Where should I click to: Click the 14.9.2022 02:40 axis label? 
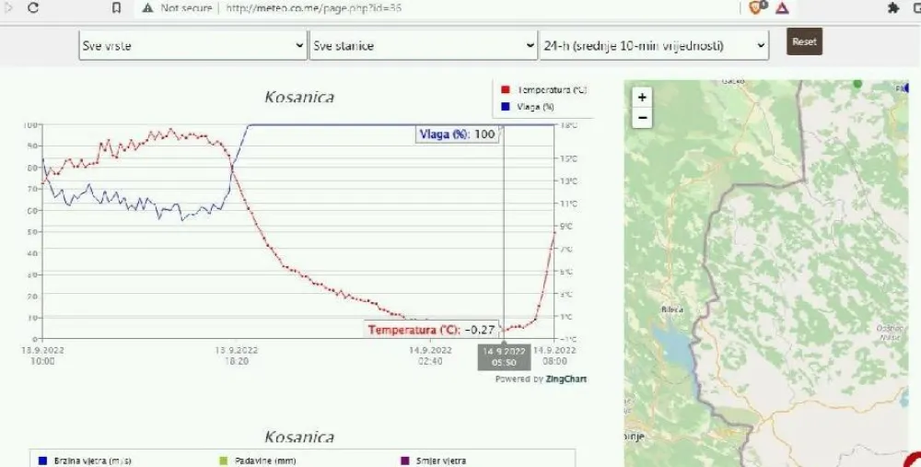(x=430, y=356)
